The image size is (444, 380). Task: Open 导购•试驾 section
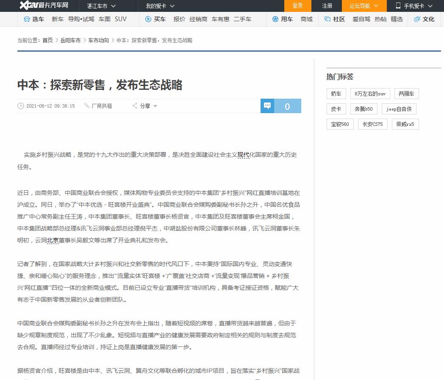(81, 19)
